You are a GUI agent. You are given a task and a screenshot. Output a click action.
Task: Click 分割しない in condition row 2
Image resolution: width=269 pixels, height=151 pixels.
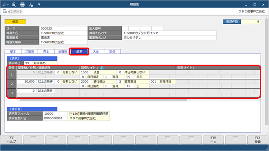click(70, 81)
